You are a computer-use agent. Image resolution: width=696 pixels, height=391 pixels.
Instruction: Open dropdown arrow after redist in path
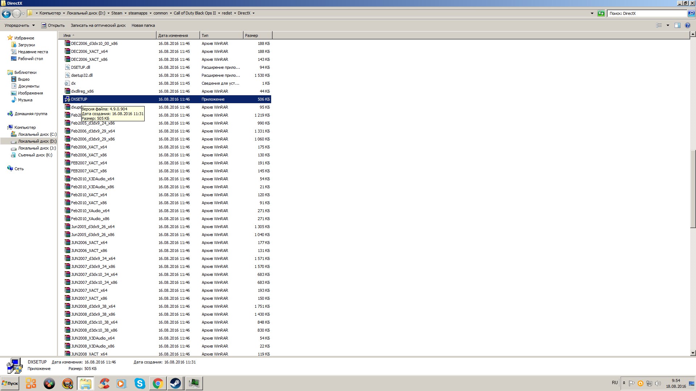(x=235, y=13)
